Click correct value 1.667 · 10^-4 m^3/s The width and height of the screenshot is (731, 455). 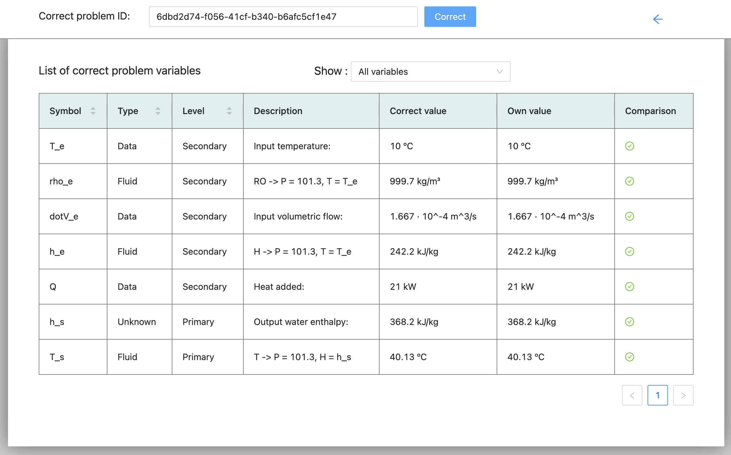point(433,216)
